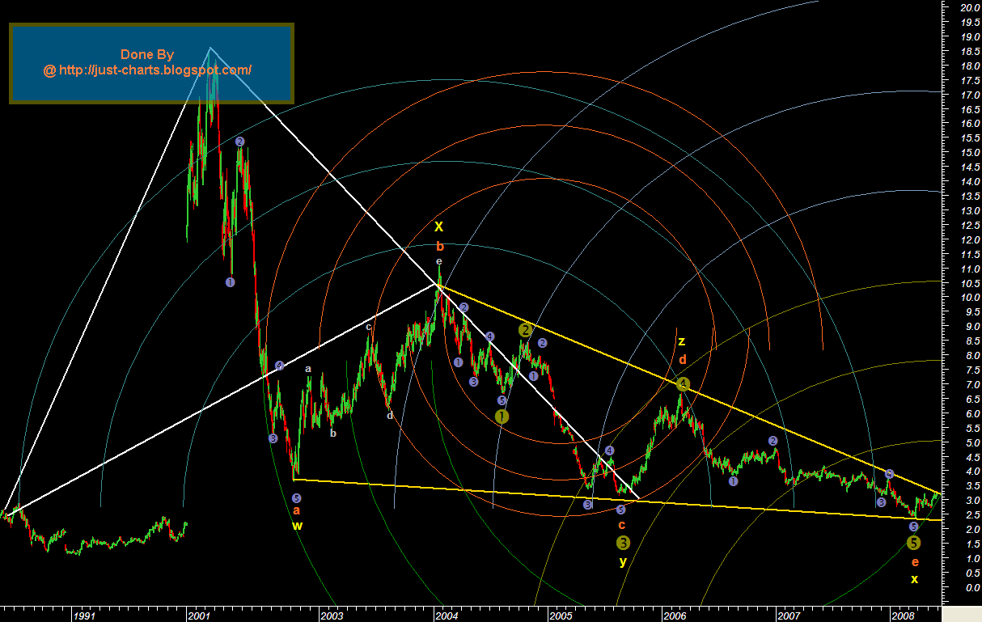Click the 15.0 value on the price scale
982x622 pixels.
click(x=971, y=152)
